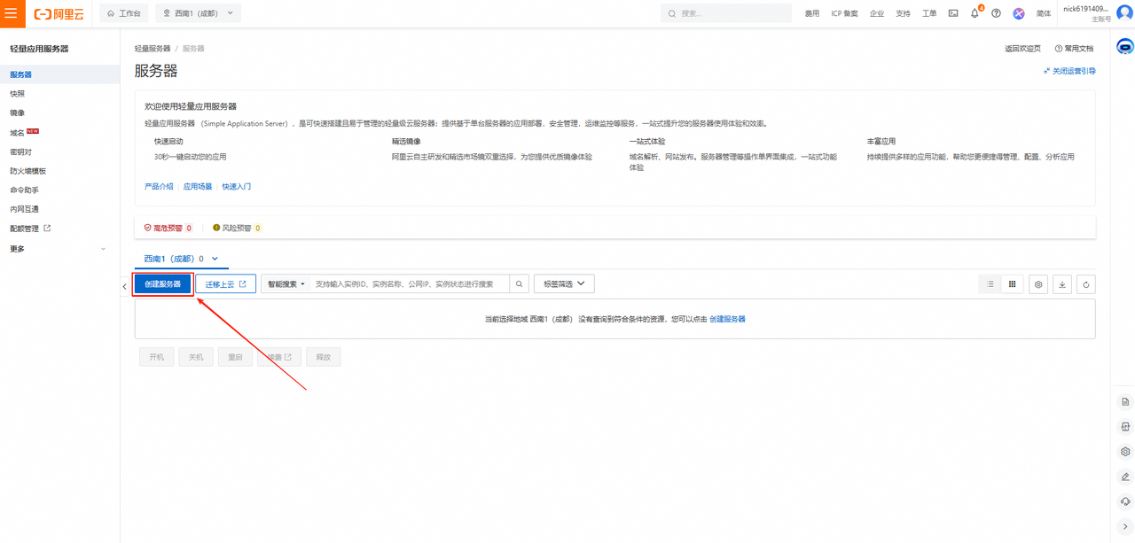This screenshot has width=1135, height=543.
Task: Expand 更多 in the sidebar
Action: coord(59,249)
